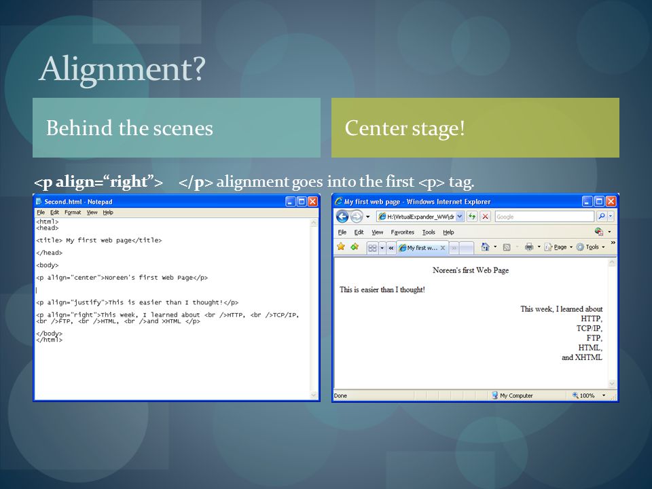Click 'and XHTML' line in web page

coord(582,357)
